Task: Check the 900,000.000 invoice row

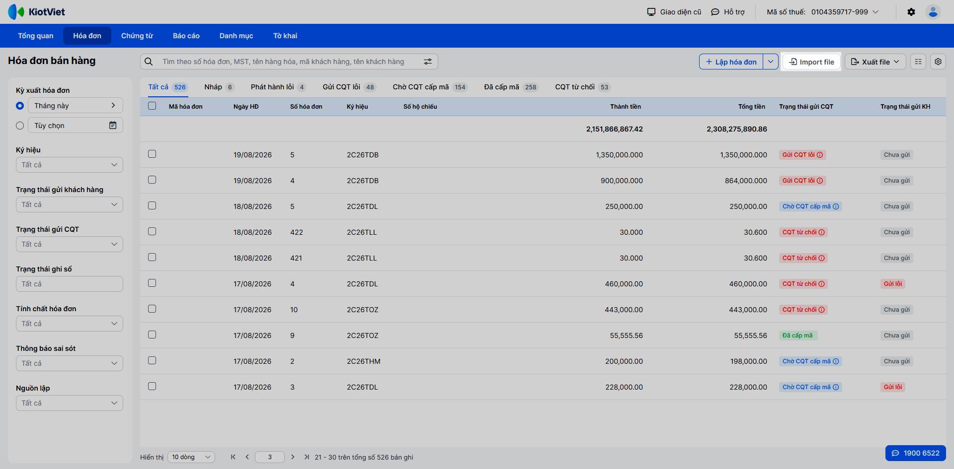Action: pyautogui.click(x=152, y=180)
